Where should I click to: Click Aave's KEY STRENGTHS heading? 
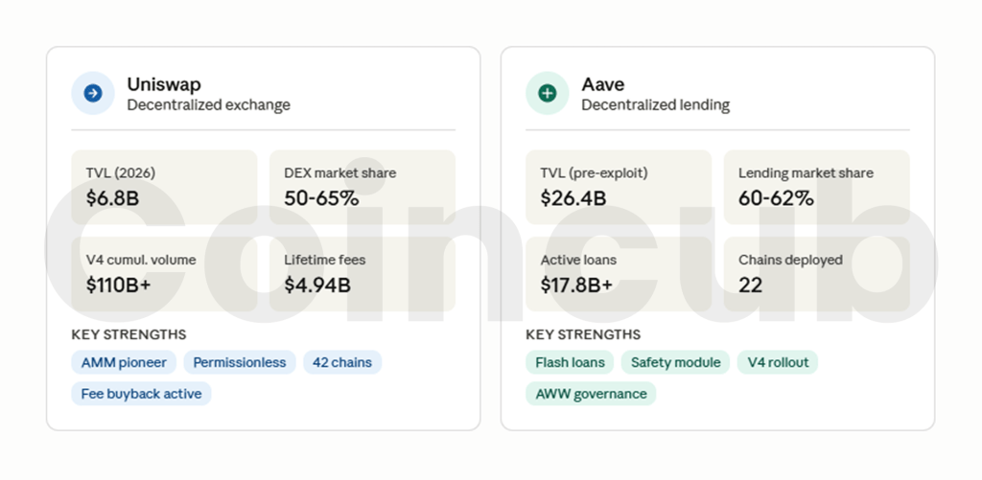583,334
